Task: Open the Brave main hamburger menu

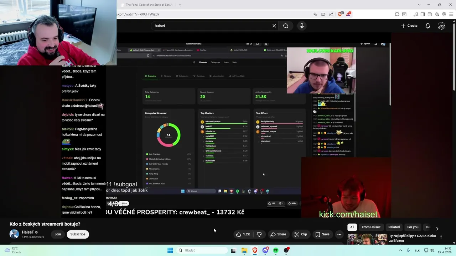Action: pos(451,14)
